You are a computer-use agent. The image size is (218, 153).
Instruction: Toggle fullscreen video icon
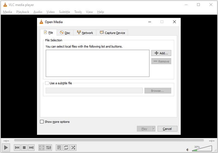point(41,147)
